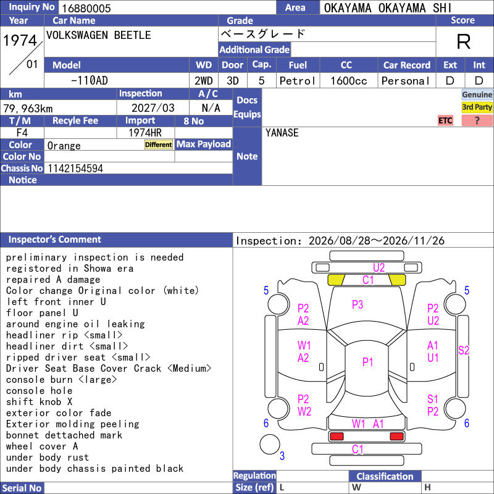Click the Note text YANASE
Viewport: 494px width, 494px height.
pos(282,133)
